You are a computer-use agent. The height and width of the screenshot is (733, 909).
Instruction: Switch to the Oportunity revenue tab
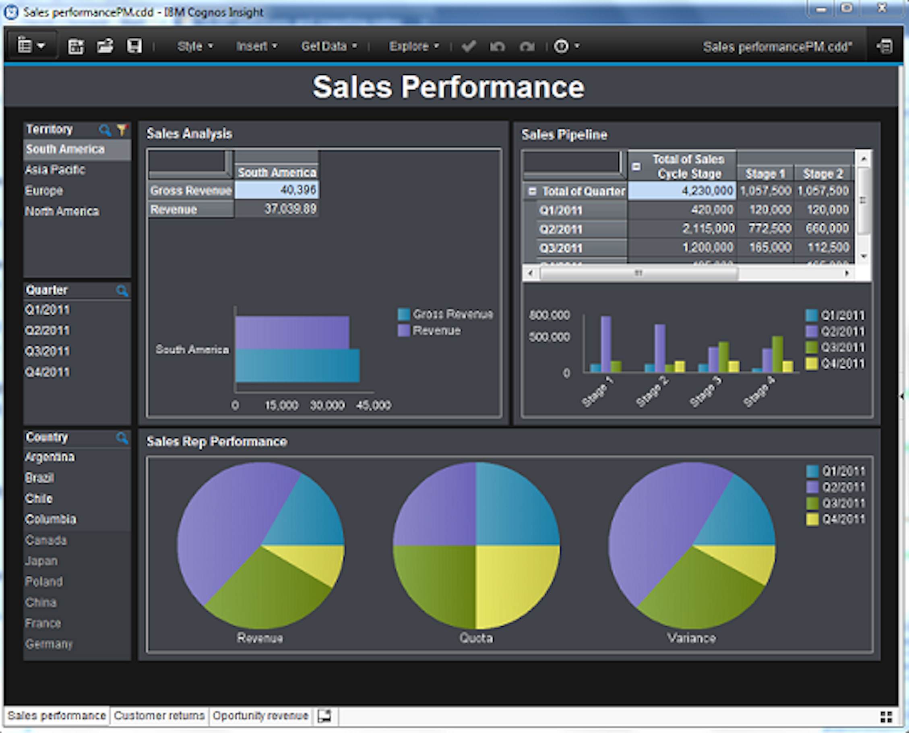[260, 716]
